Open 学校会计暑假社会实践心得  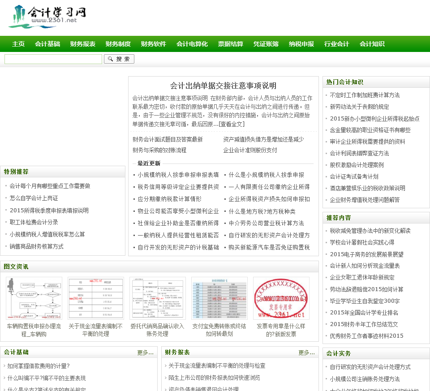362,242
